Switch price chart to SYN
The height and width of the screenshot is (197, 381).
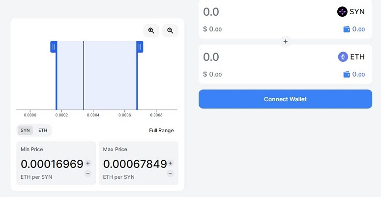pyautogui.click(x=25, y=130)
